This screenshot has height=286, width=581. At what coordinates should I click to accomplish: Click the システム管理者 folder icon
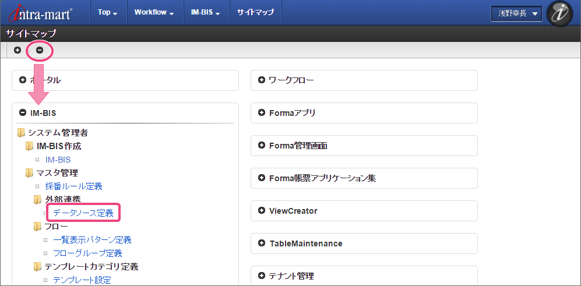pos(22,133)
